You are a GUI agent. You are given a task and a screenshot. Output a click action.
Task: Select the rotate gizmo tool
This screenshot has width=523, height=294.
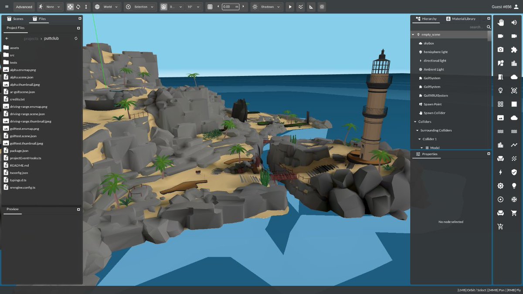pyautogui.click(x=78, y=7)
